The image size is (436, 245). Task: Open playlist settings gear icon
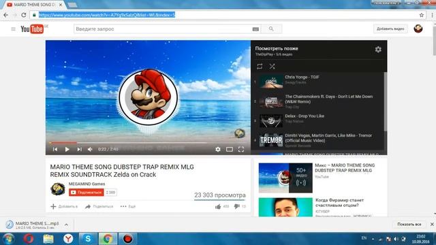click(378, 50)
